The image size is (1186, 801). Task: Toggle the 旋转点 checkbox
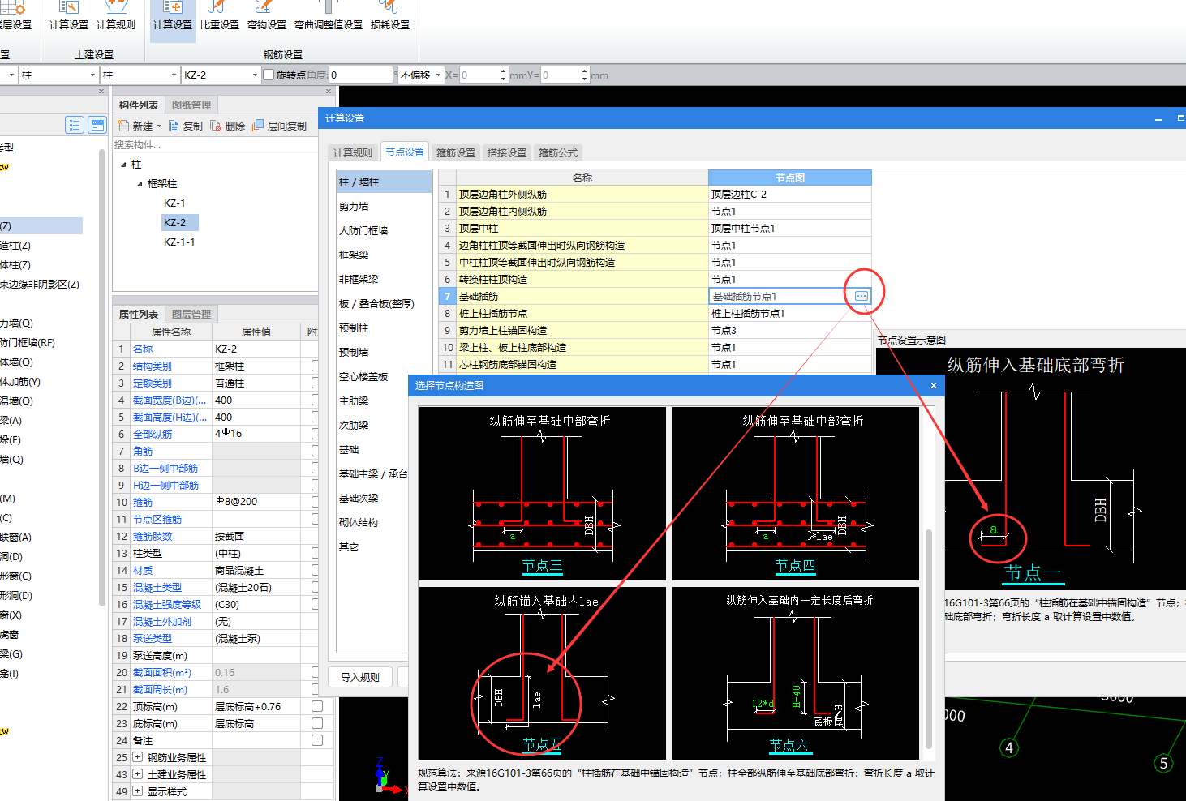pyautogui.click(x=269, y=75)
